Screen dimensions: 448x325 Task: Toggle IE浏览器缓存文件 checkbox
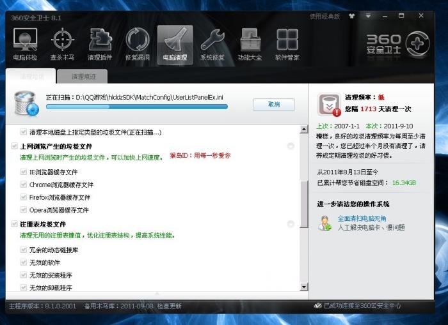click(24, 172)
